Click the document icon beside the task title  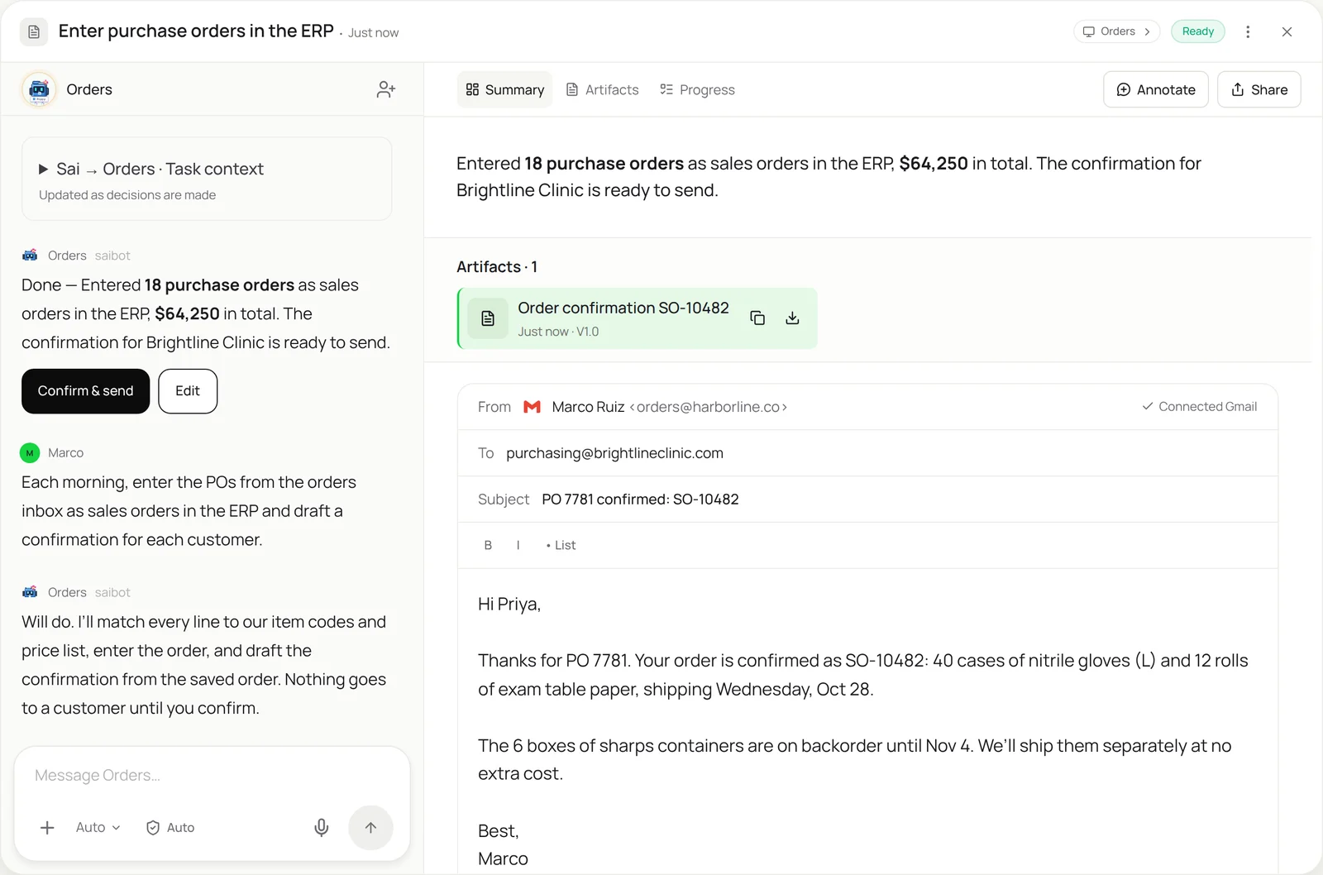pos(34,31)
